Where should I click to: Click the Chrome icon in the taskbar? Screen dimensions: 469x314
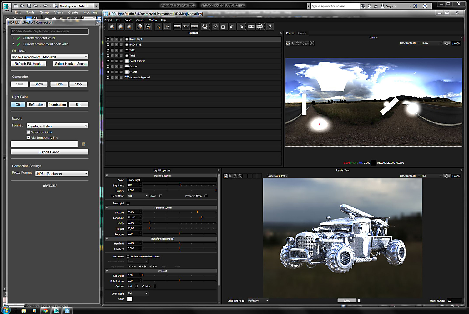pyautogui.click(x=46, y=311)
